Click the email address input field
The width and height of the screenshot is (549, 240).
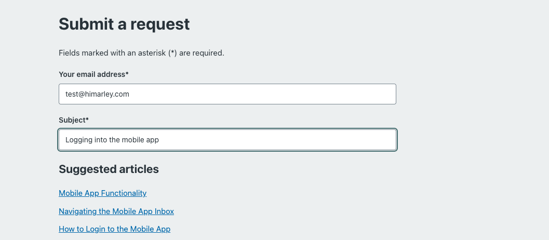point(227,94)
